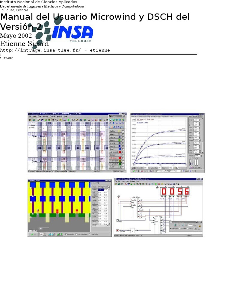Viewport: 230px width, 307px height.
Task: Open the File menu in Microwind
Action: [30, 116]
